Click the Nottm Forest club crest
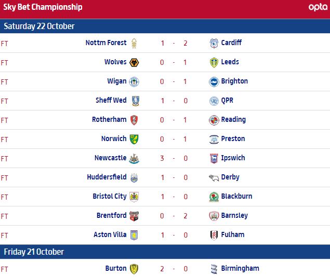The height and width of the screenshot is (277, 330). click(x=135, y=43)
